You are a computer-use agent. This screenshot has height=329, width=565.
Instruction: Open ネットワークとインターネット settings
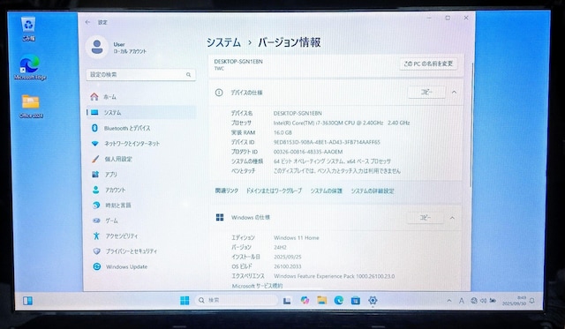point(141,144)
